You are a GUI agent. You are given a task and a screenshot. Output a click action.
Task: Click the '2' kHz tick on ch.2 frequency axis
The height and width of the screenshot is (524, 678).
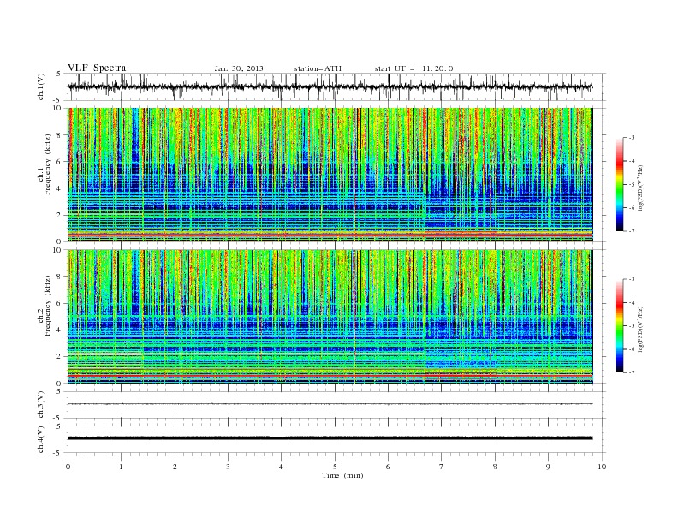[x=59, y=357]
